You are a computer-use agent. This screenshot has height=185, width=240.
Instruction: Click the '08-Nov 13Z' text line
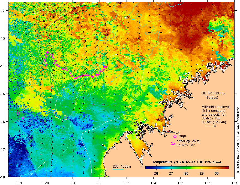(211, 118)
